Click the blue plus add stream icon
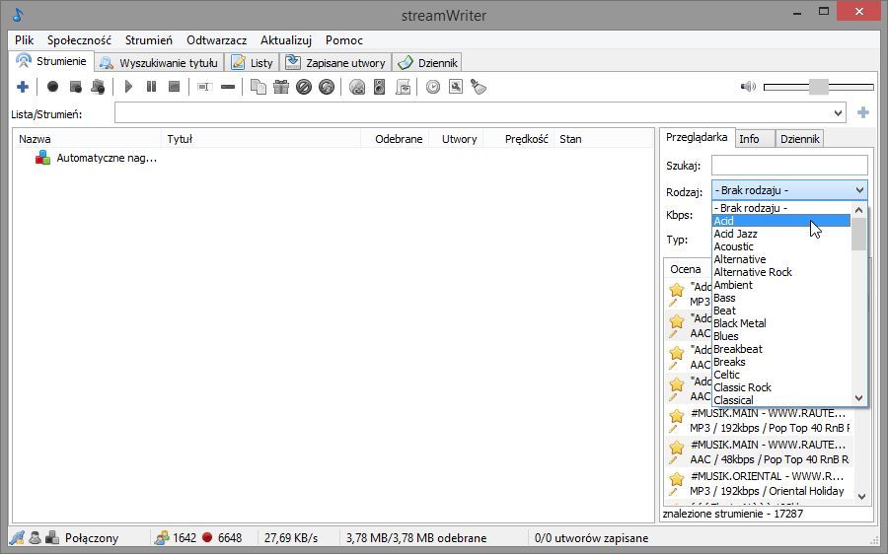 pos(23,87)
